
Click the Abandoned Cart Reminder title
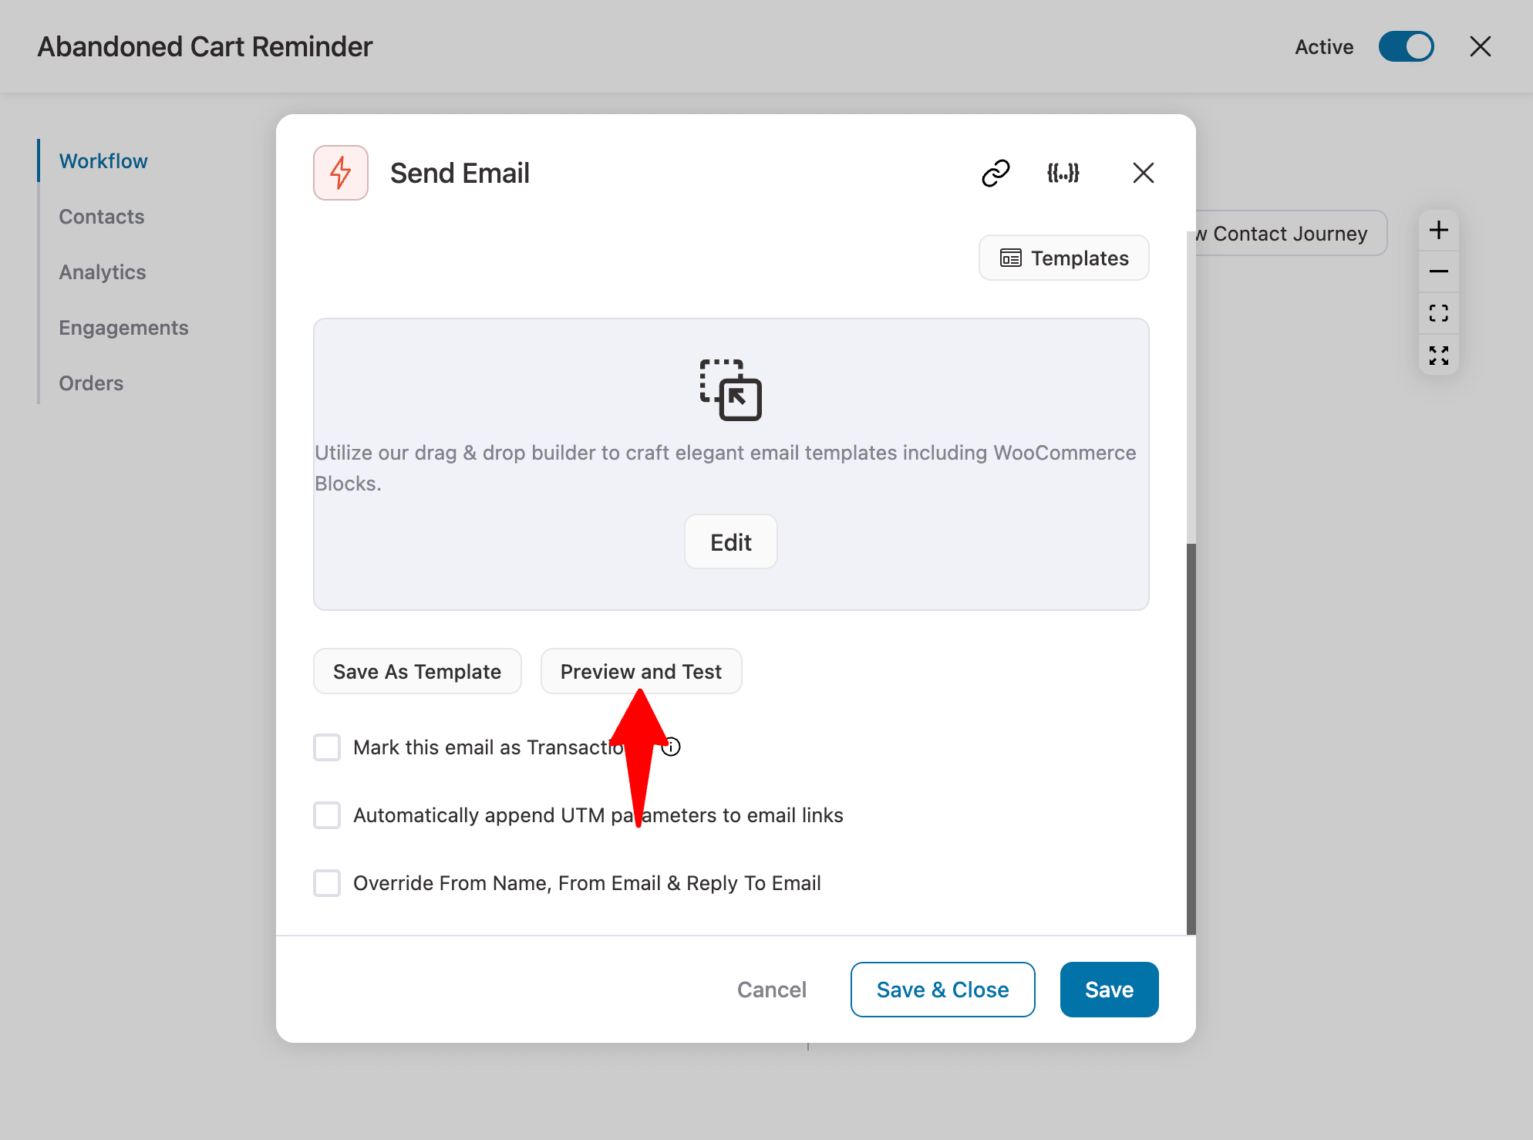pos(205,46)
